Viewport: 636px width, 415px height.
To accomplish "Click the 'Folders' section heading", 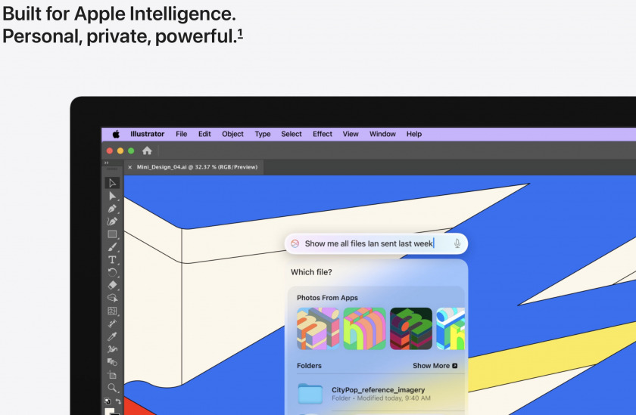I will pyautogui.click(x=309, y=366).
